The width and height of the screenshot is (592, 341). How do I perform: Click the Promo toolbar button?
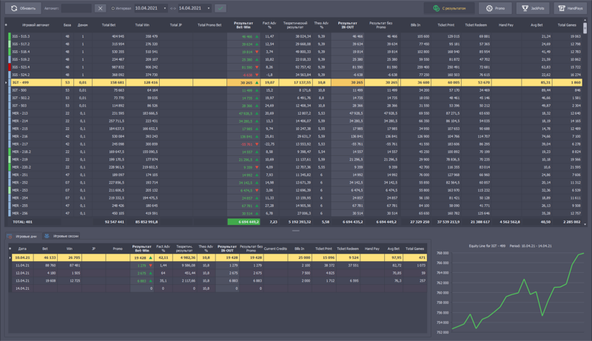pos(495,8)
